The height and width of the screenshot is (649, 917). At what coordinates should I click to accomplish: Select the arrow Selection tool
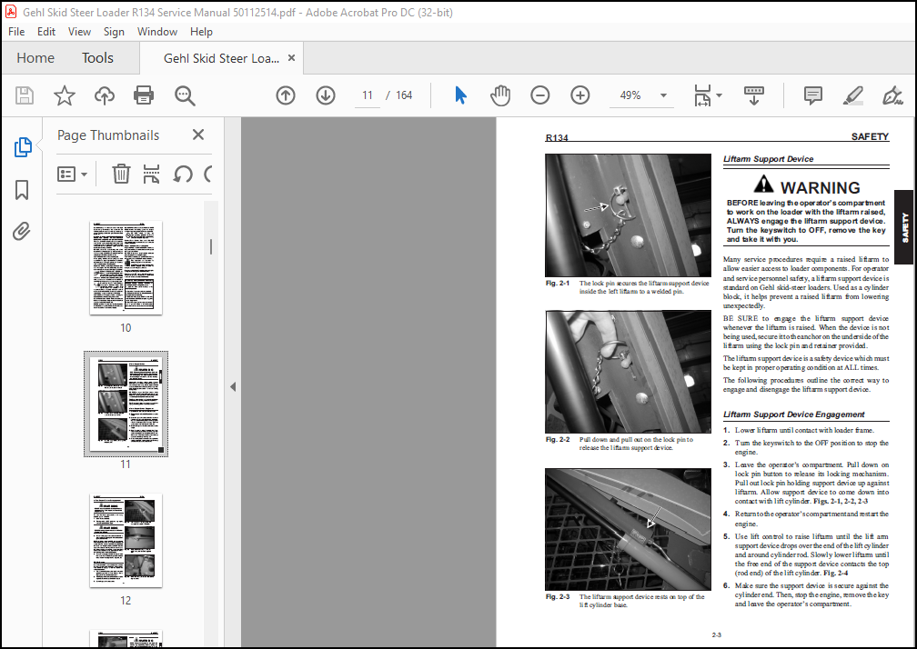click(461, 95)
